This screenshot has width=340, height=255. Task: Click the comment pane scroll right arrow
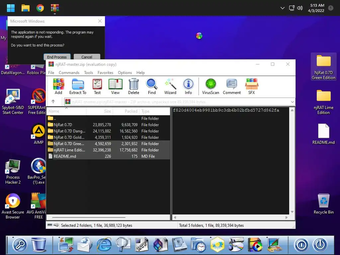287,217
